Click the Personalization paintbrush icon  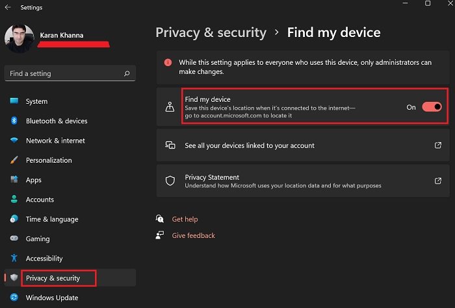coord(14,160)
